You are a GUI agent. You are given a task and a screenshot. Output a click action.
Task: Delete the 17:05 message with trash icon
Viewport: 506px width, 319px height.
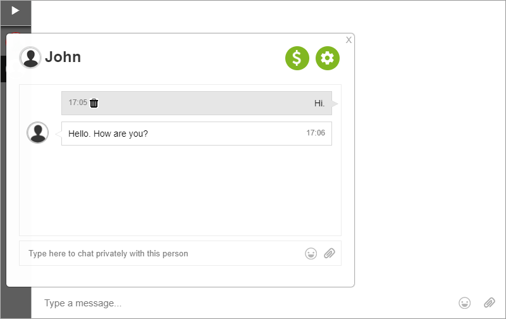94,103
